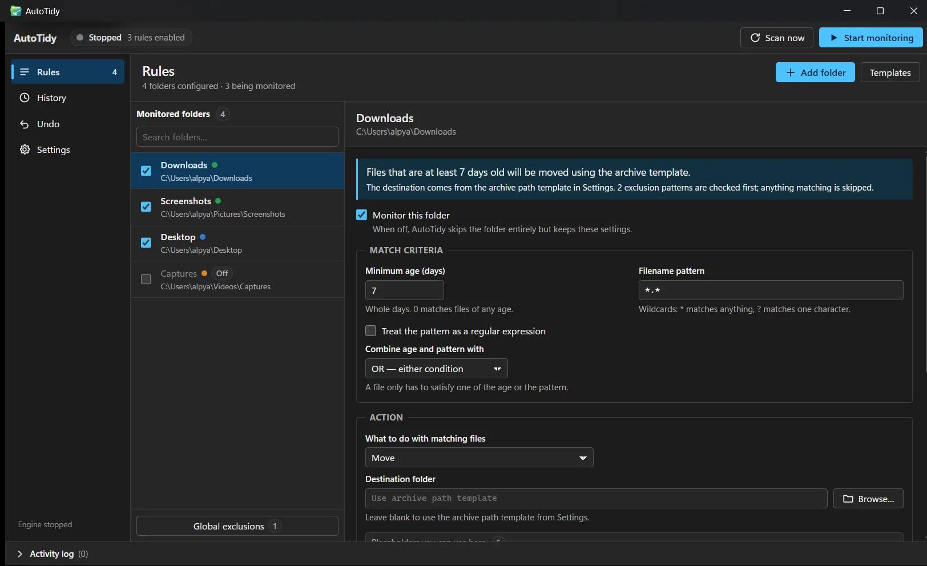Close the AutoTidy window
The image size is (927, 566).
tap(913, 11)
